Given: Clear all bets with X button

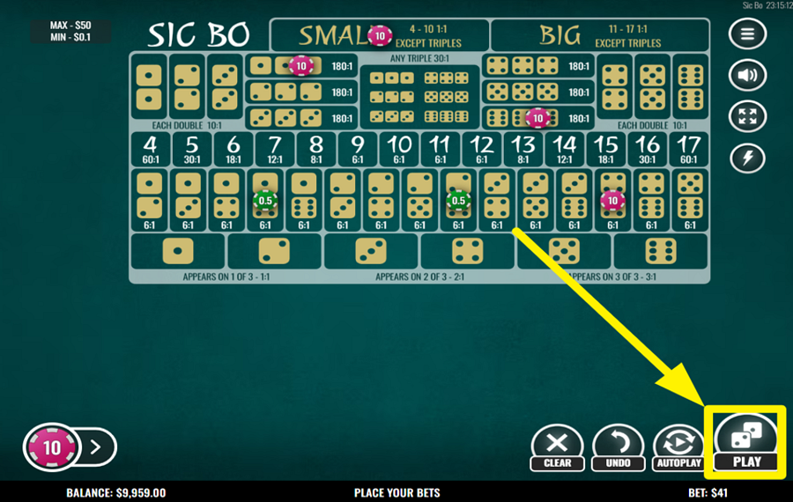Looking at the screenshot, I should coord(557,448).
